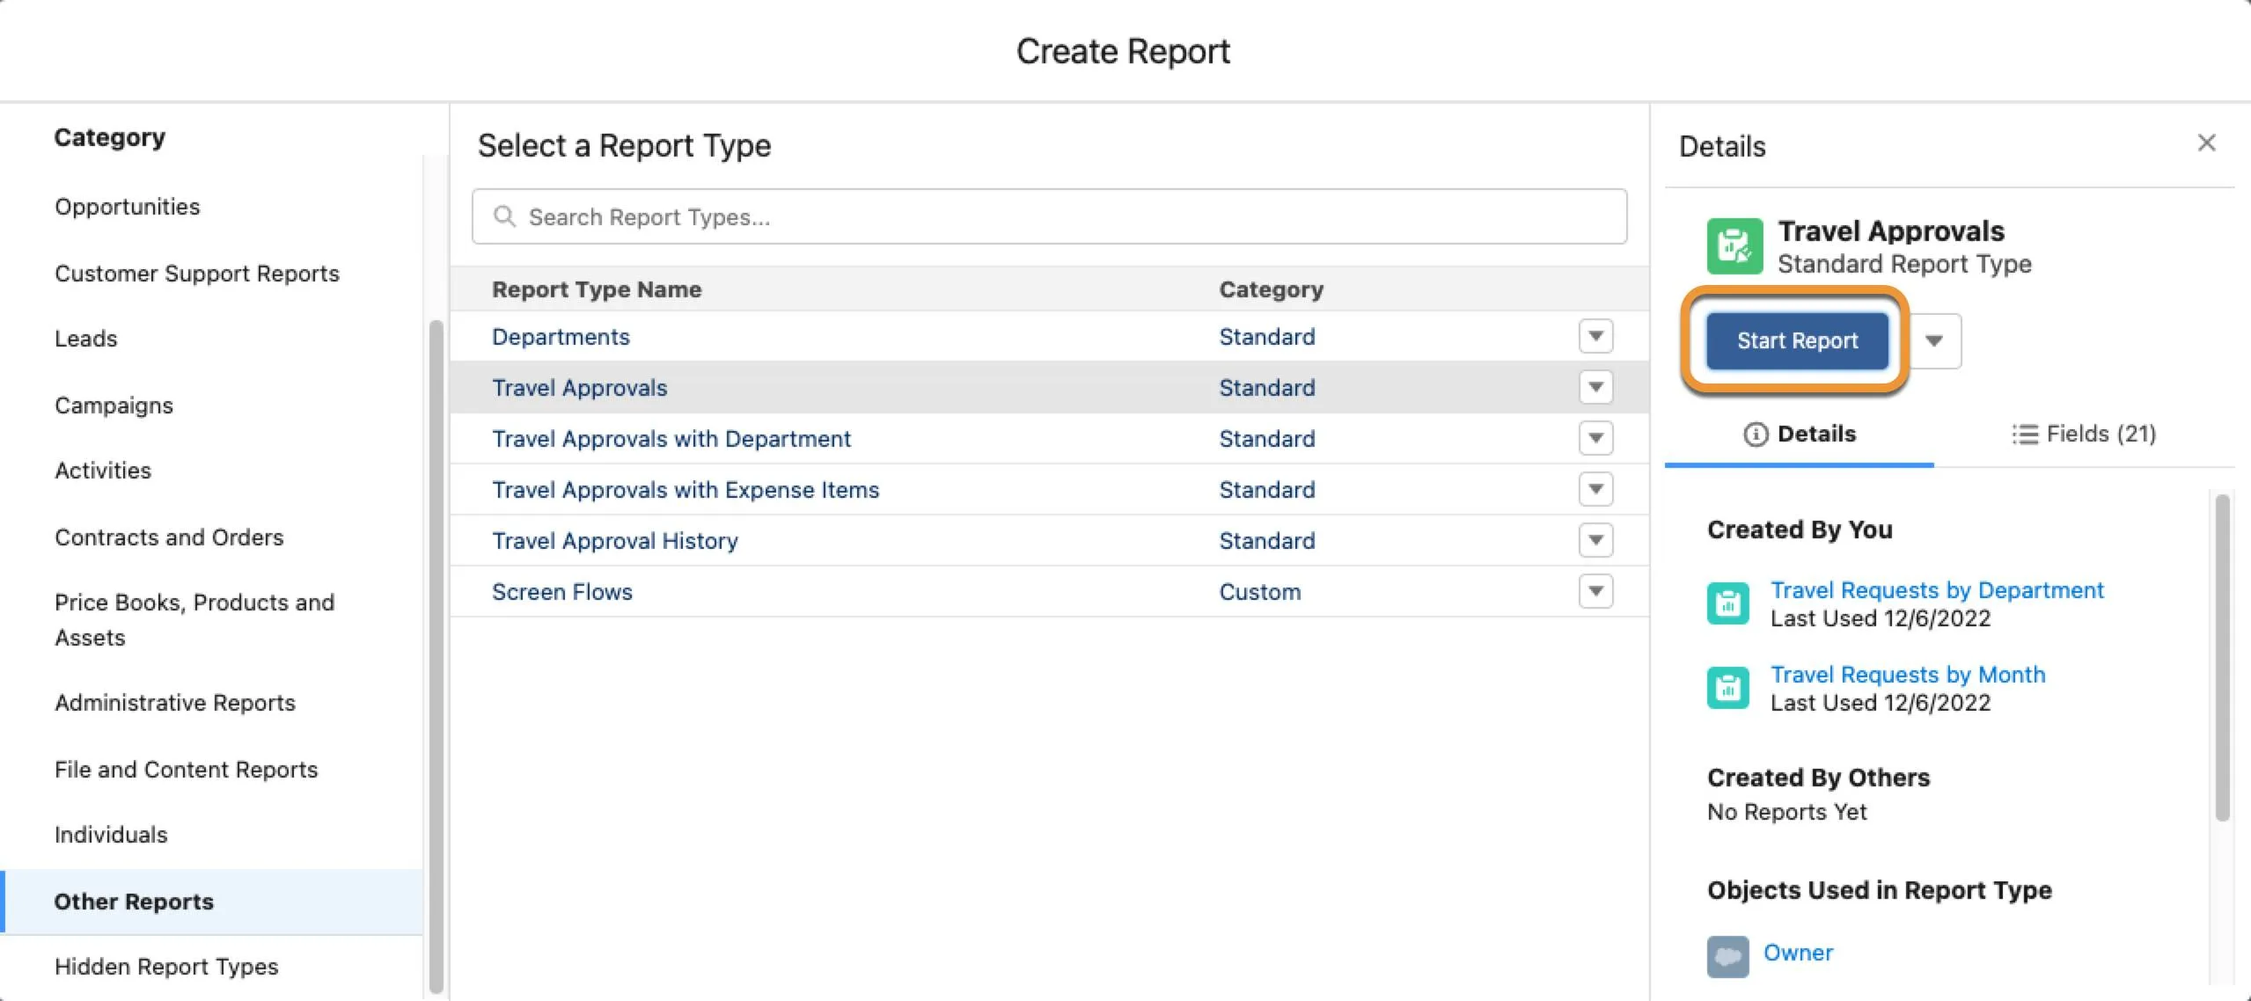Select the Administrative Reports category
Image resolution: width=2251 pixels, height=1001 pixels.
coord(173,701)
